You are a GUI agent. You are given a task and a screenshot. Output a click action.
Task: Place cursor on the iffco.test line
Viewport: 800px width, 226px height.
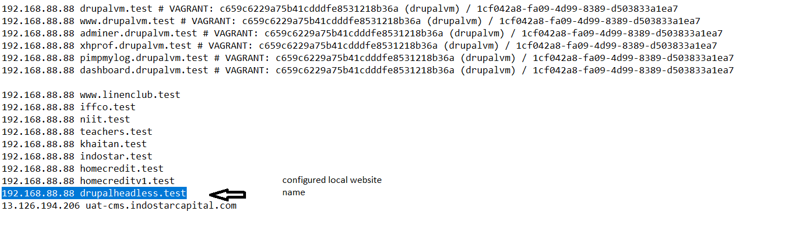69,107
